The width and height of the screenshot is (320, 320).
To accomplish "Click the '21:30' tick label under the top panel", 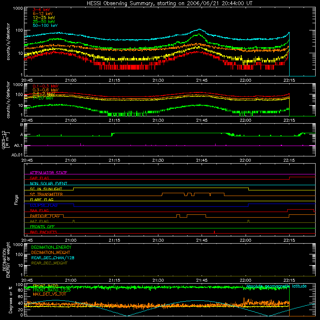I will [x=158, y=80].
